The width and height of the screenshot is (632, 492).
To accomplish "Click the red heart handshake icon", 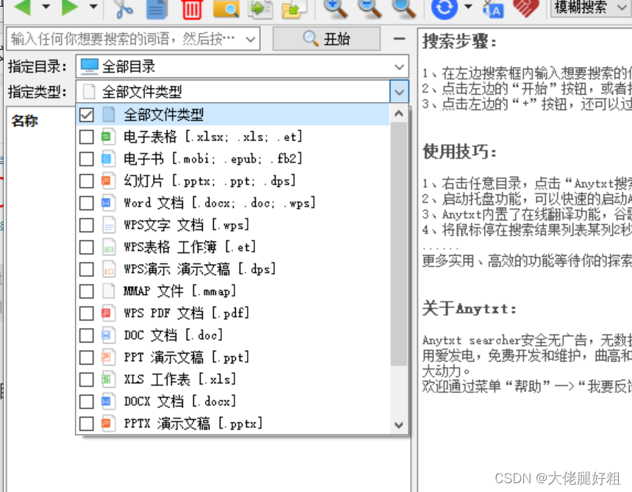I will tap(526, 8).
